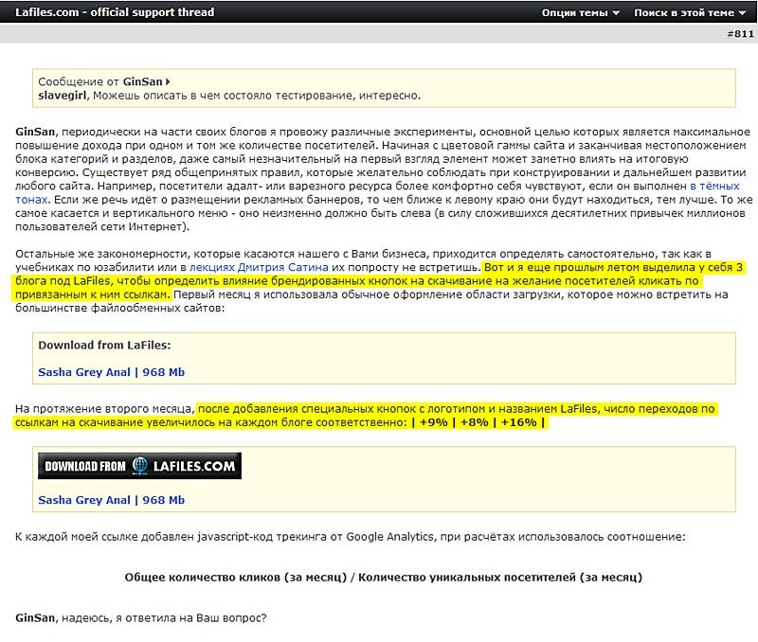Click the highlighted '+9% | +8% | +16%' text
The height and width of the screenshot is (642, 758).
pyautogui.click(x=478, y=422)
